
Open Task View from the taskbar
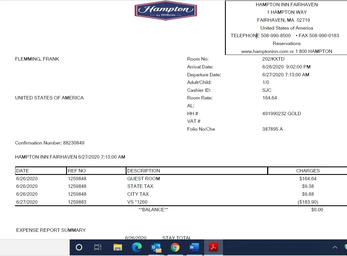click(x=98, y=247)
